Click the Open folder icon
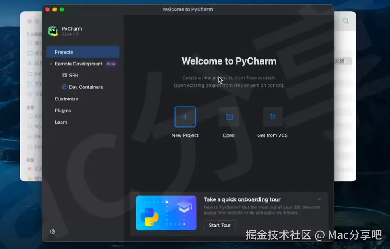Viewport: 390px width, 249px height. coord(229,117)
